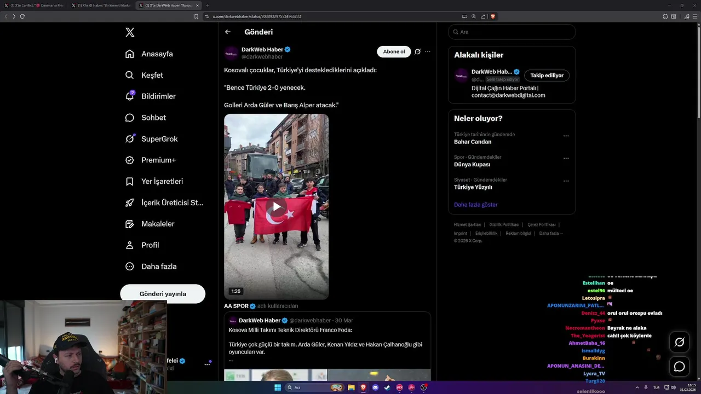Open Anasayfa home page
The image size is (701, 394).
click(150, 54)
